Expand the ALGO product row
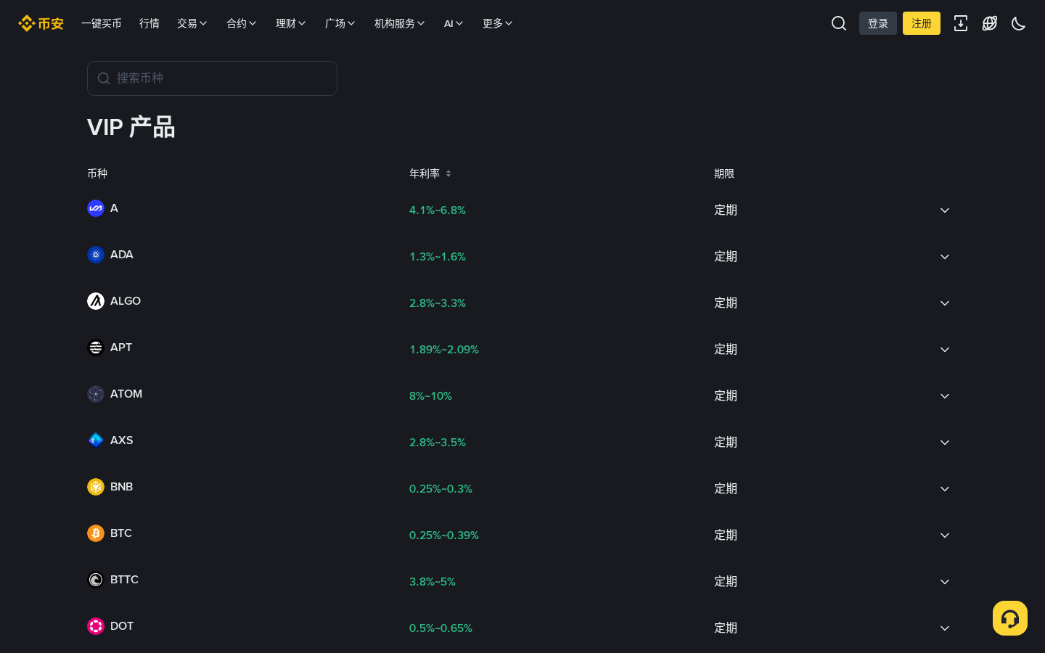The height and width of the screenshot is (653, 1045). 945,303
